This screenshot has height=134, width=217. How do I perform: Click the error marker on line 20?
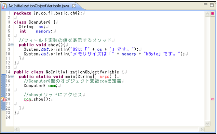(x=3, y=99)
